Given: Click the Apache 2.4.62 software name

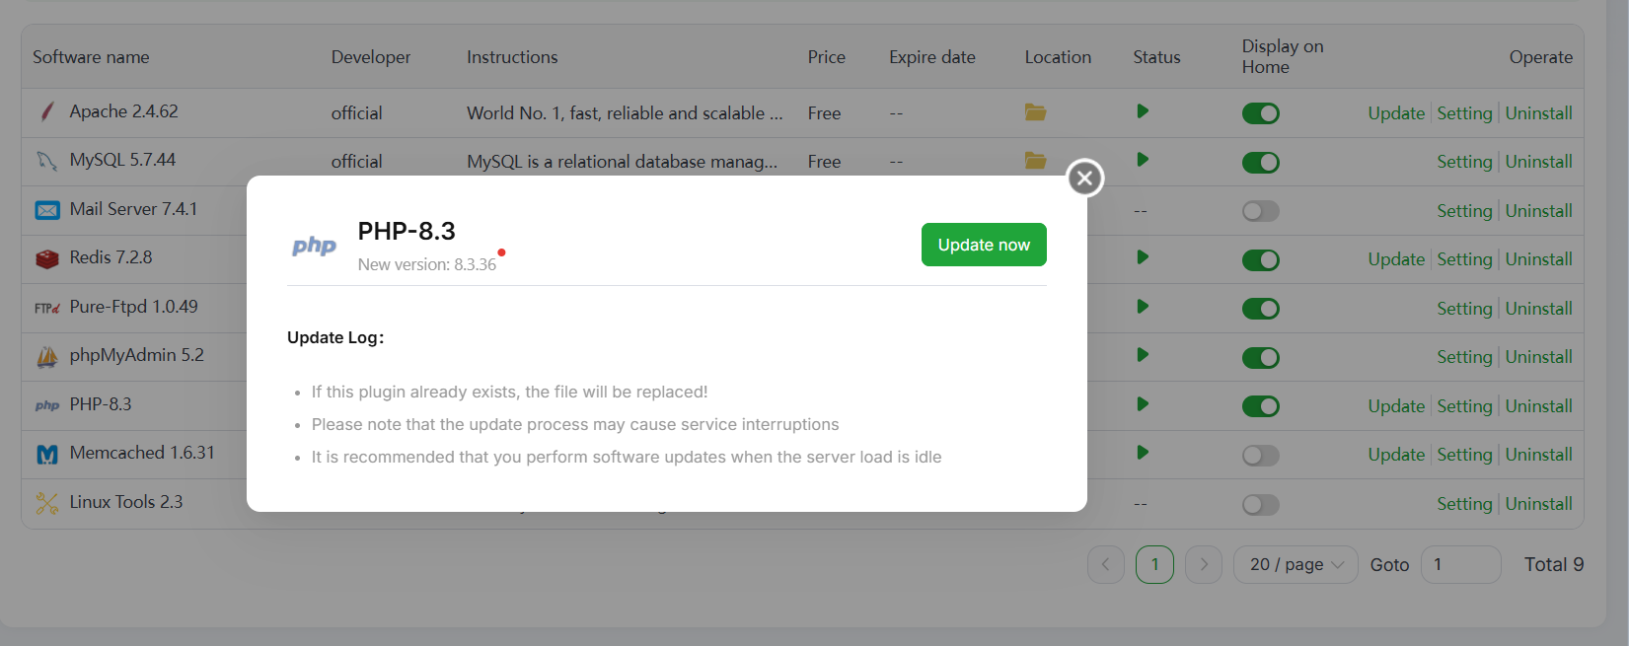Looking at the screenshot, I should (123, 111).
